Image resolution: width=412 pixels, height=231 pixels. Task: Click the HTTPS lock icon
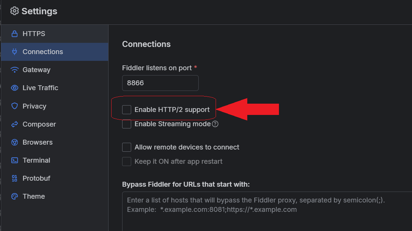point(15,34)
